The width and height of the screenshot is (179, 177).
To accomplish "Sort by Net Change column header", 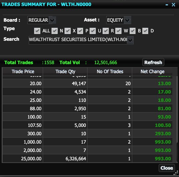I will (152, 71).
